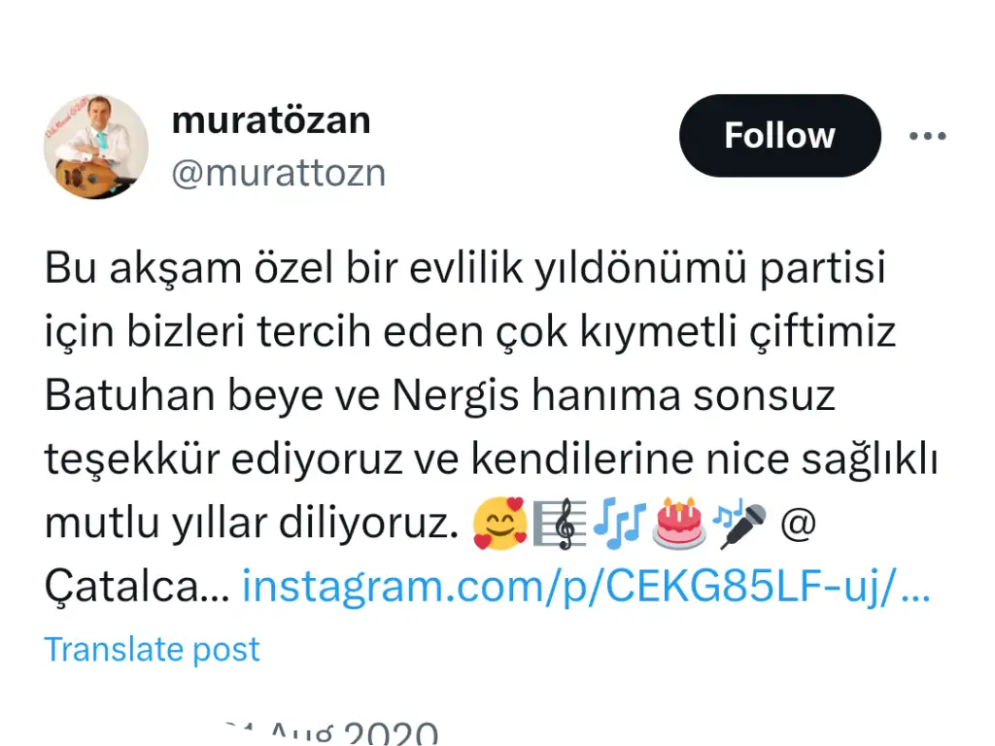Open muratözan's profile picture

click(96, 148)
